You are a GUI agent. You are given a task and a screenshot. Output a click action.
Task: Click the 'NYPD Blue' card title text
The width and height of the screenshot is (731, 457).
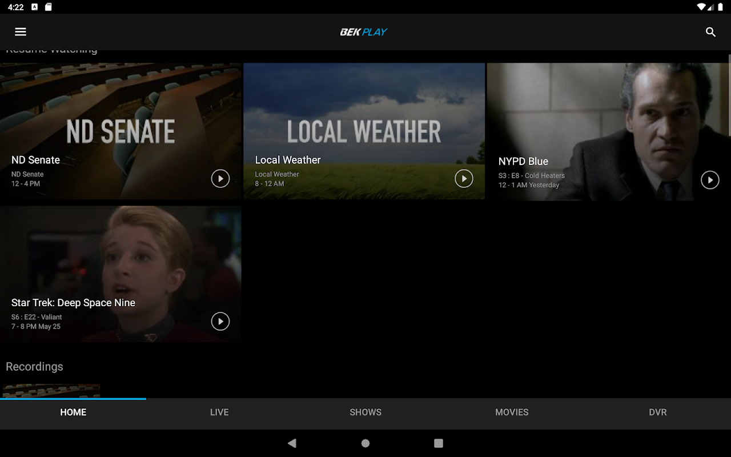(523, 162)
